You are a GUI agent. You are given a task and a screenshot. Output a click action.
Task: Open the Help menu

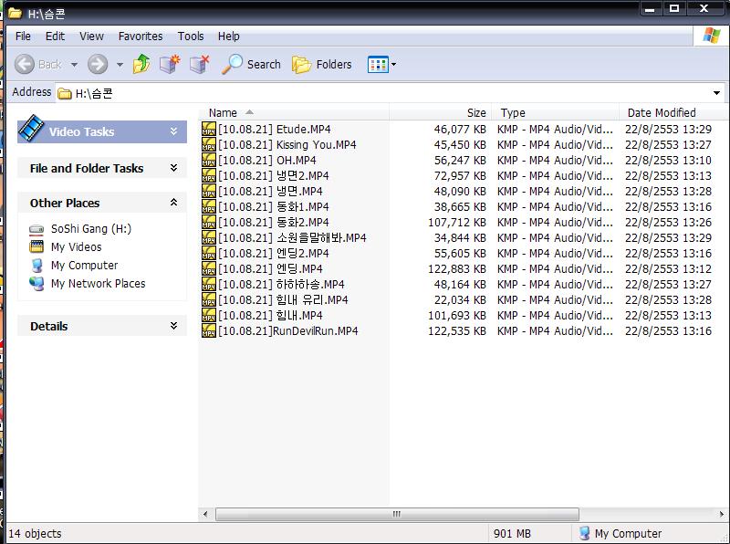(x=229, y=37)
